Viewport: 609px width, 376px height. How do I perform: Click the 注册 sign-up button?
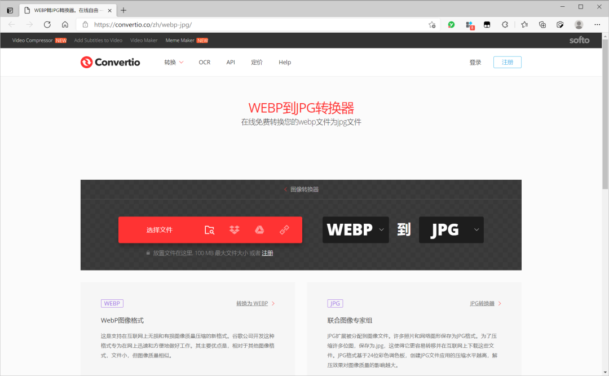click(x=507, y=62)
